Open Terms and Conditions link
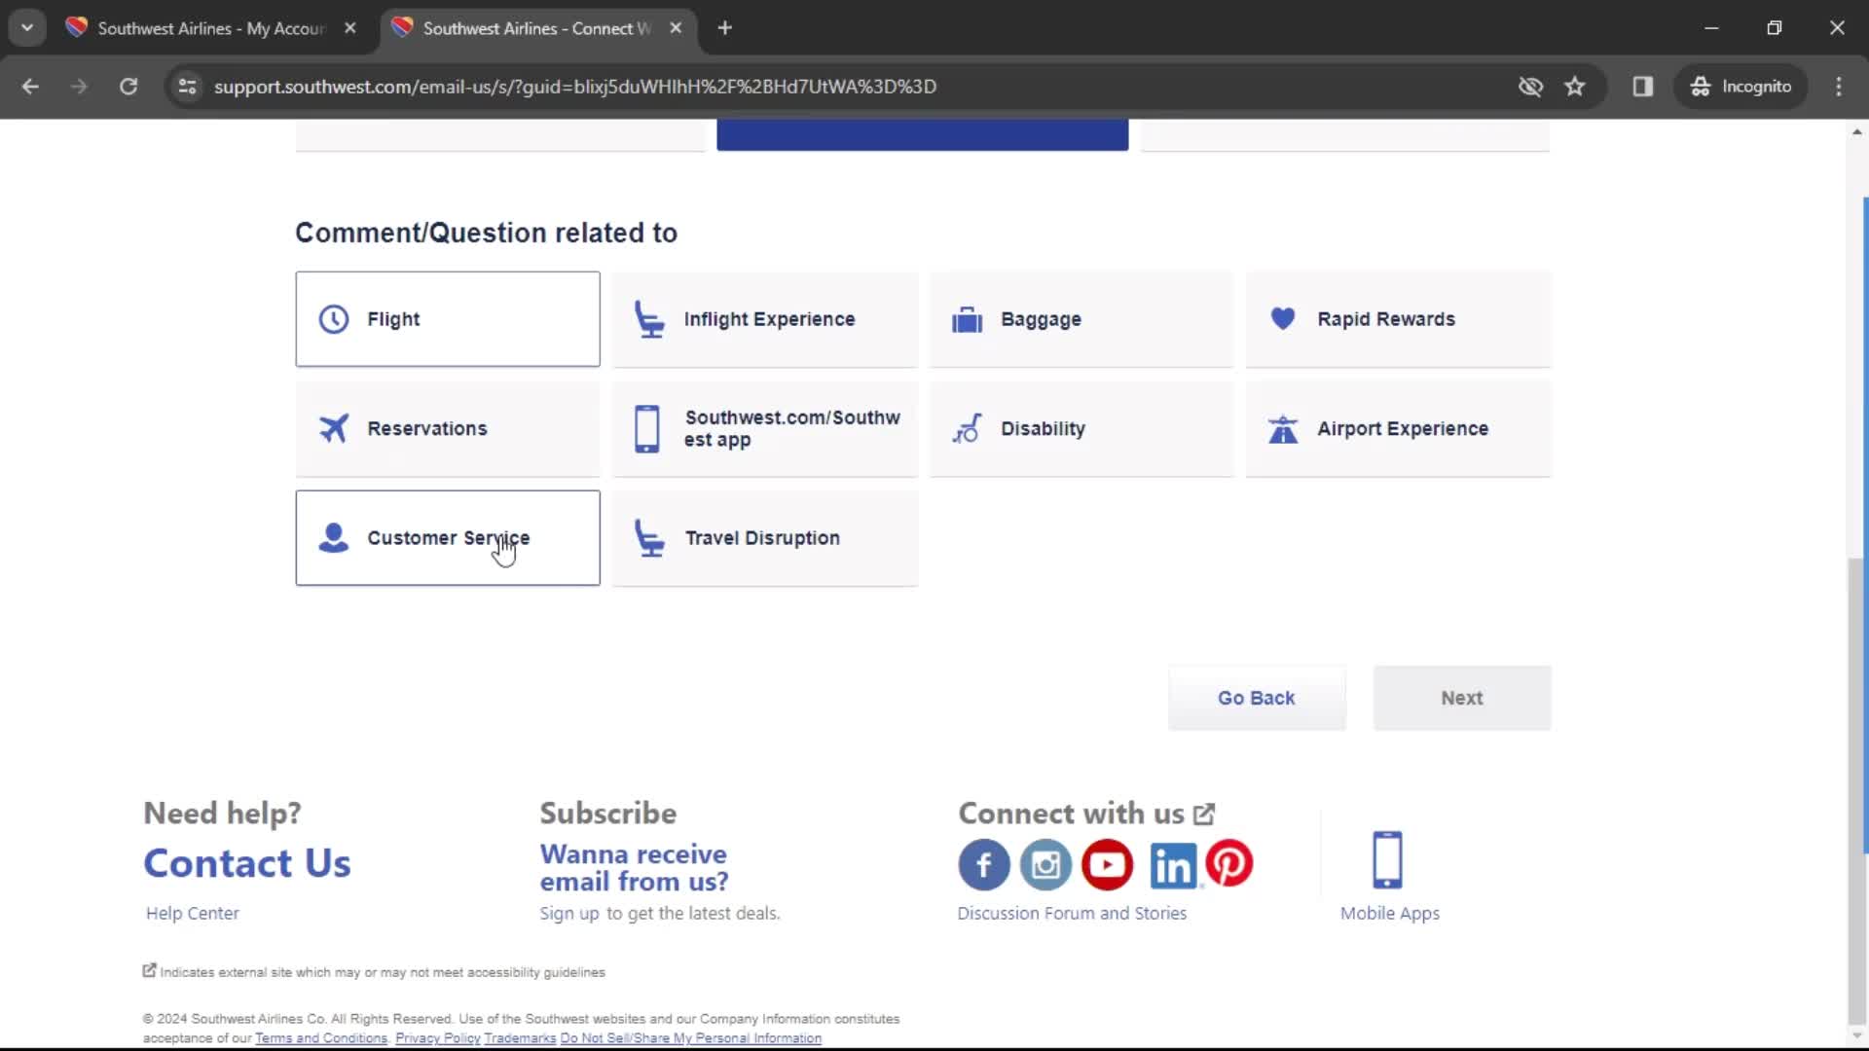The height and width of the screenshot is (1051, 1869). tap(321, 1038)
